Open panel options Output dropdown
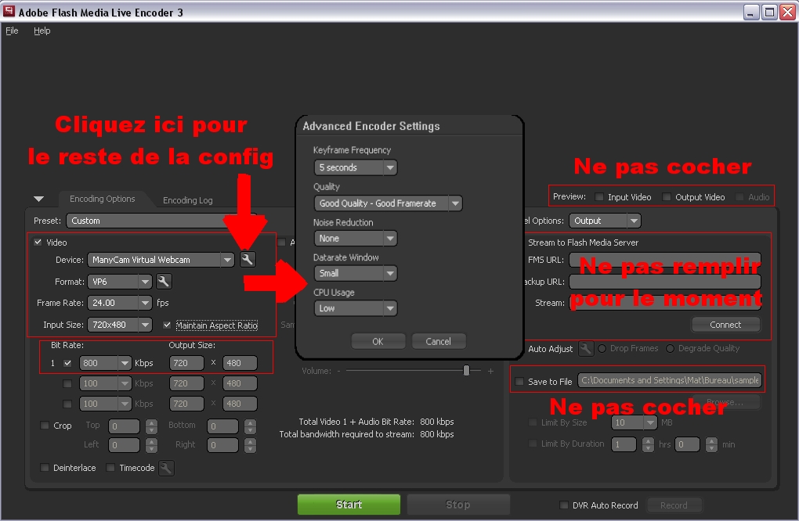This screenshot has height=521, width=799. coord(605,221)
